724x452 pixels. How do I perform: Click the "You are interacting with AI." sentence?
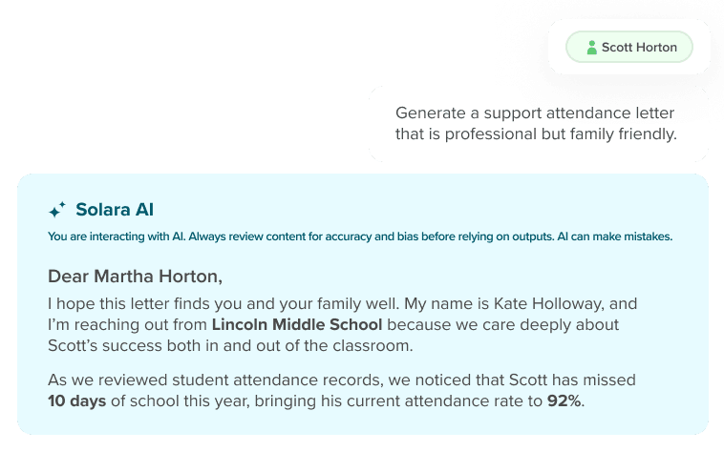(117, 236)
